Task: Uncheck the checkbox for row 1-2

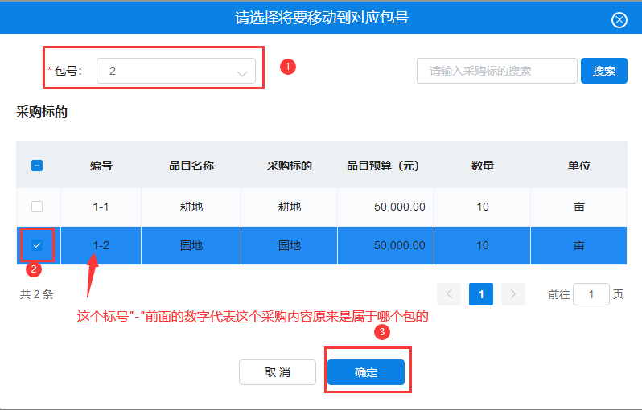Action: click(37, 245)
